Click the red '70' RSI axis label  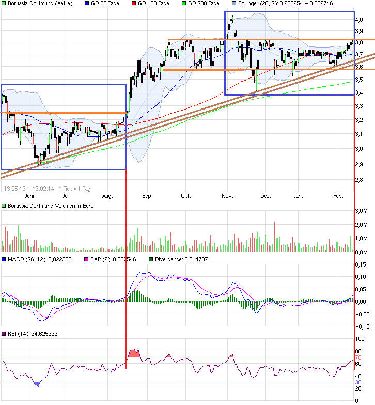[358, 357]
